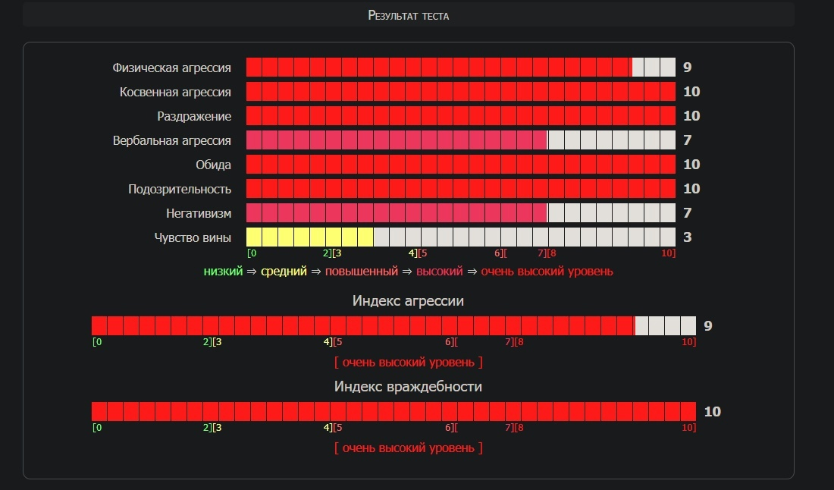Click the Косвенная агрессия label
Viewport: 834px width, 490px height.
coord(175,92)
